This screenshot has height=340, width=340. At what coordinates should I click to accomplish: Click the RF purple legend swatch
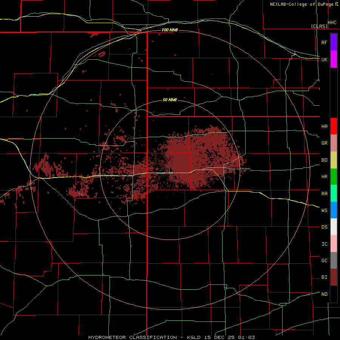(x=334, y=42)
